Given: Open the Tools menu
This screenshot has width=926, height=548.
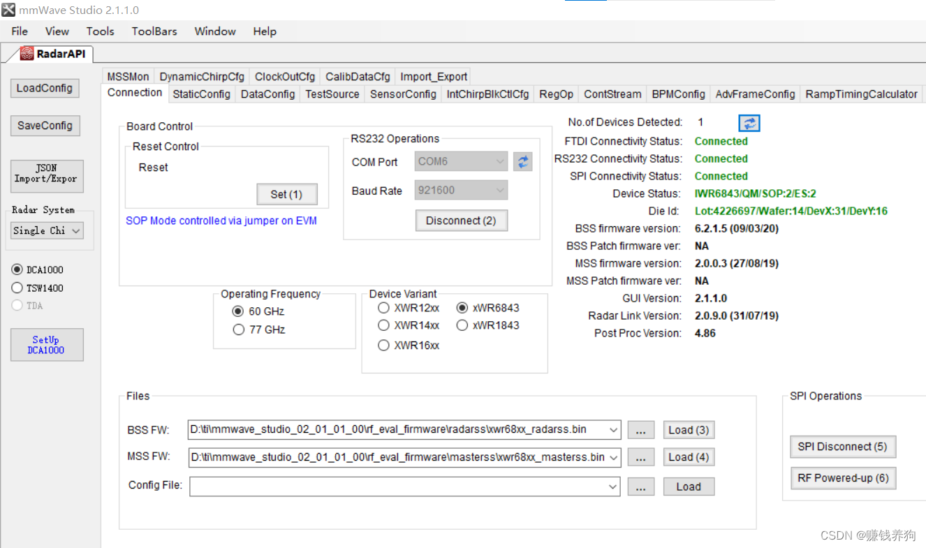Looking at the screenshot, I should 100,31.
